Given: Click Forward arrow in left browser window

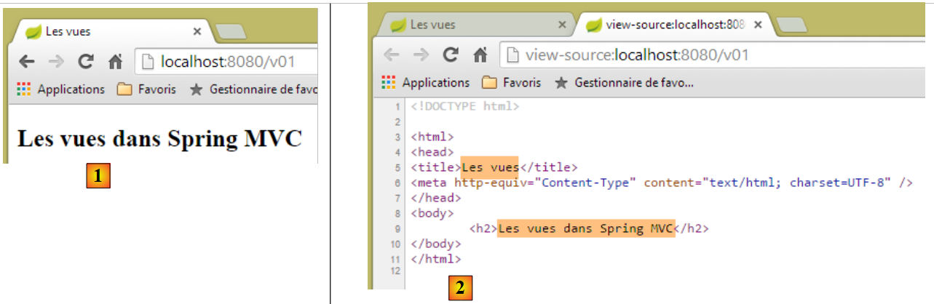Looking at the screenshot, I should pos(56,62).
